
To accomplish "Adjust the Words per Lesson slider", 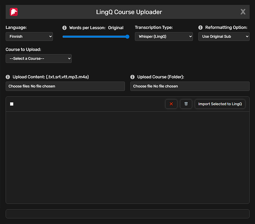I will [x=96, y=36].
